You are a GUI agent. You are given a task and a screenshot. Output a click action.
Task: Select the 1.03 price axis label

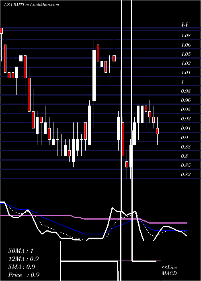coord(186,63)
